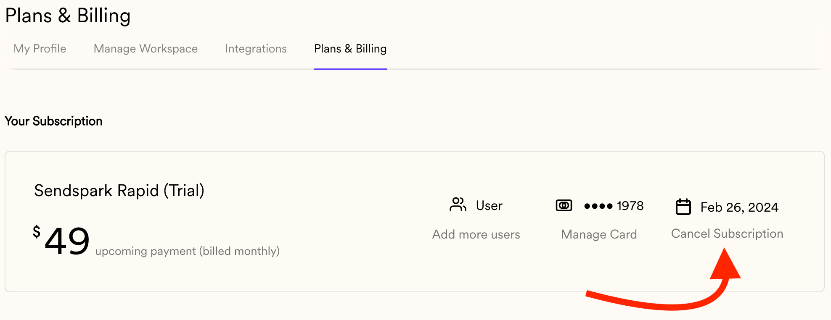Switch to Manage Workspace tab

point(146,49)
